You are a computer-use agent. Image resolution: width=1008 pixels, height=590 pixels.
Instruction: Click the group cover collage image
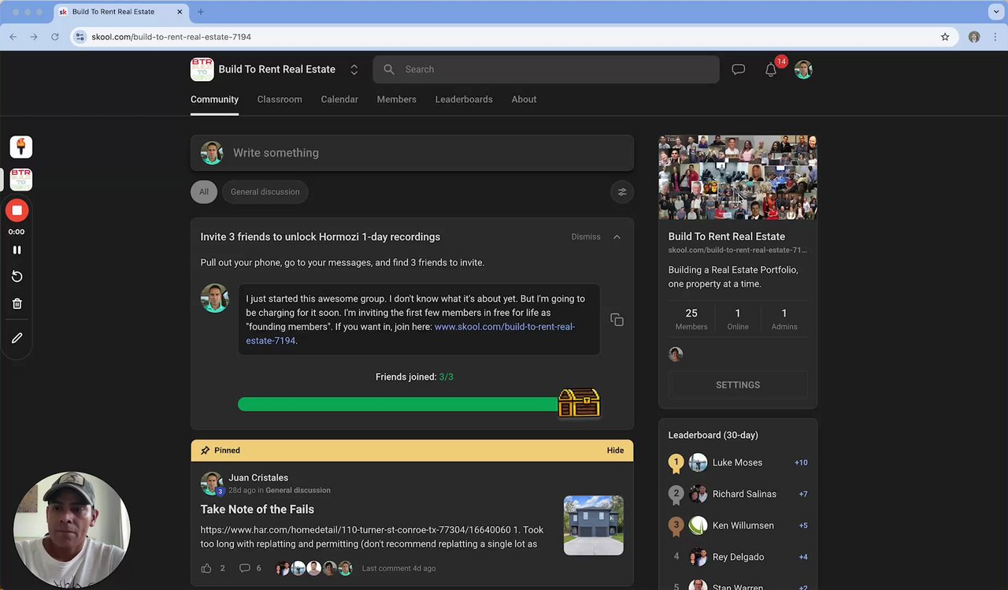click(738, 177)
